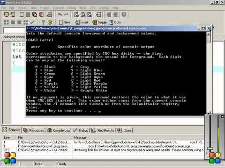Click the Help question-mark toolbar icon
This screenshot has width=225, height=168.
click(43, 22)
